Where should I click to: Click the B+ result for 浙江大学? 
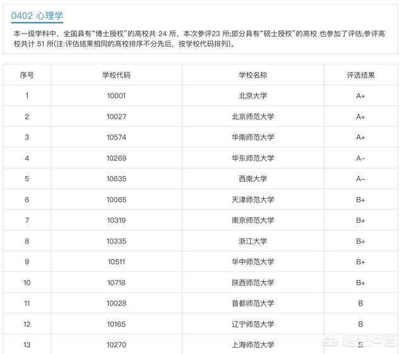coord(360,241)
